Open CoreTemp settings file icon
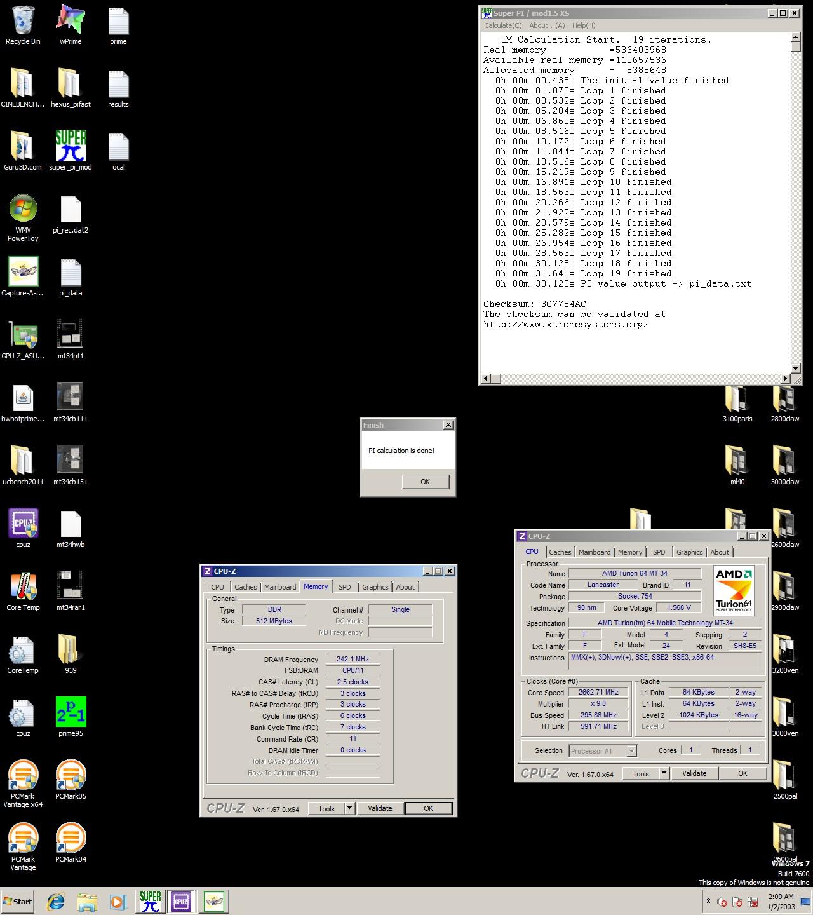813x915 pixels. coord(23,654)
